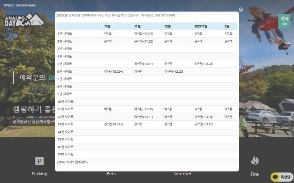
Task: Click the 12월 cell of site 5
Action: click(168, 64)
